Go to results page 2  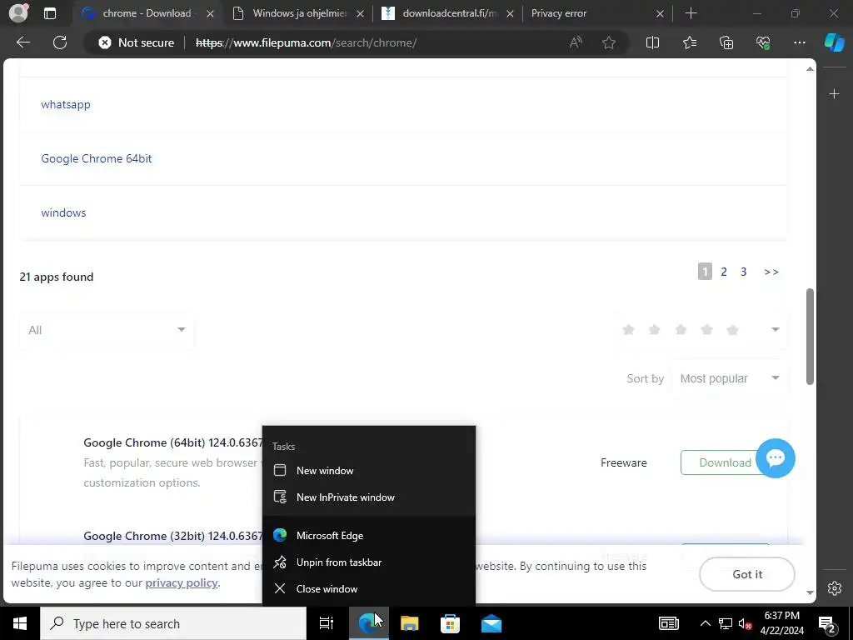point(724,272)
